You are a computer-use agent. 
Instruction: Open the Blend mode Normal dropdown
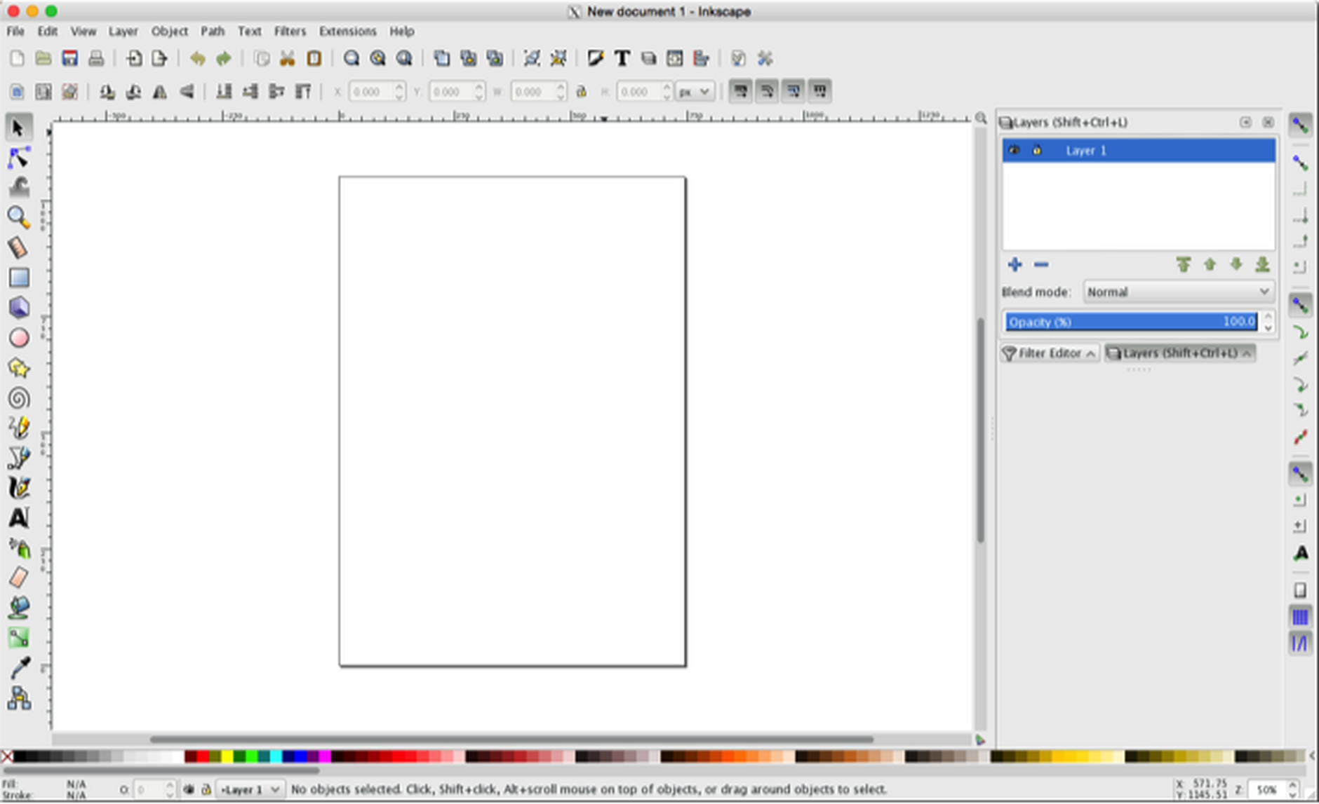[x=1179, y=292]
